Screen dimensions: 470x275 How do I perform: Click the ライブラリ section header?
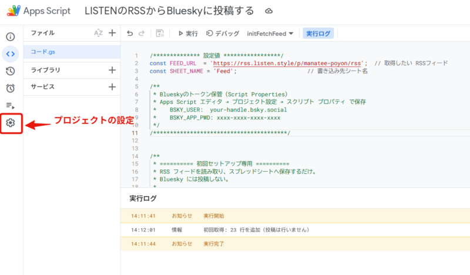46,70
